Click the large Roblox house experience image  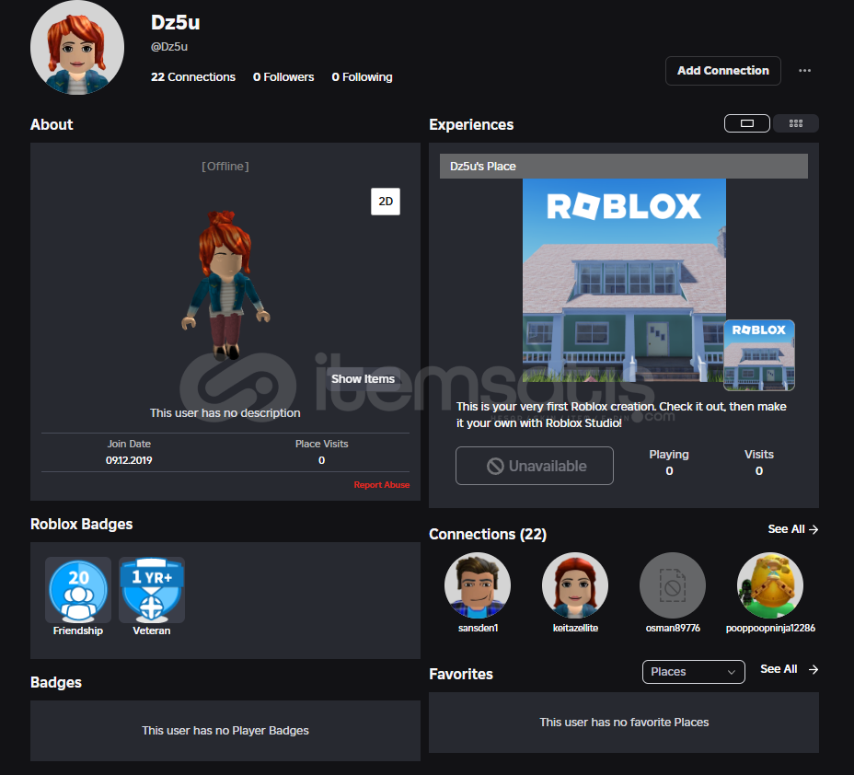coord(624,280)
